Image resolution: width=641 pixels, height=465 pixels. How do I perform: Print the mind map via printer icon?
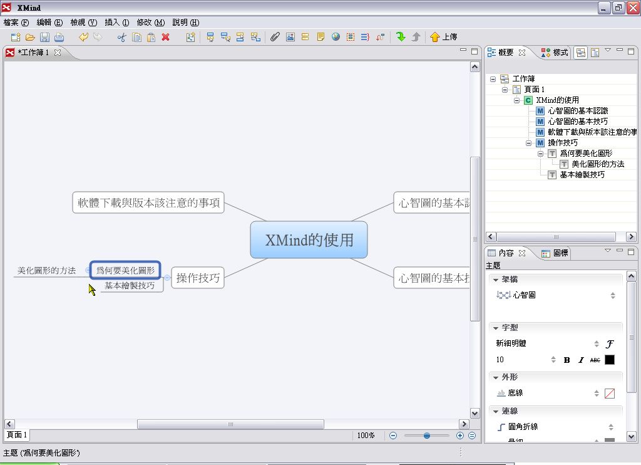click(x=59, y=37)
